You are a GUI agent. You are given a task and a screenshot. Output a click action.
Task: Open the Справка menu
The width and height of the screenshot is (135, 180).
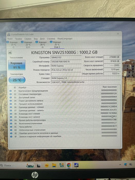(51, 39)
